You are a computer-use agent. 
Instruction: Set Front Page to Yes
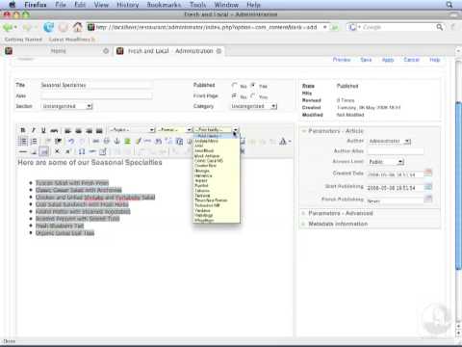click(253, 95)
